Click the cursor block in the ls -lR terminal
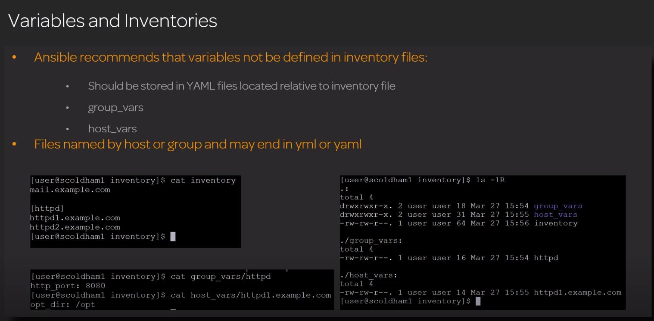Viewport: 654px width, 321px height. click(x=477, y=301)
